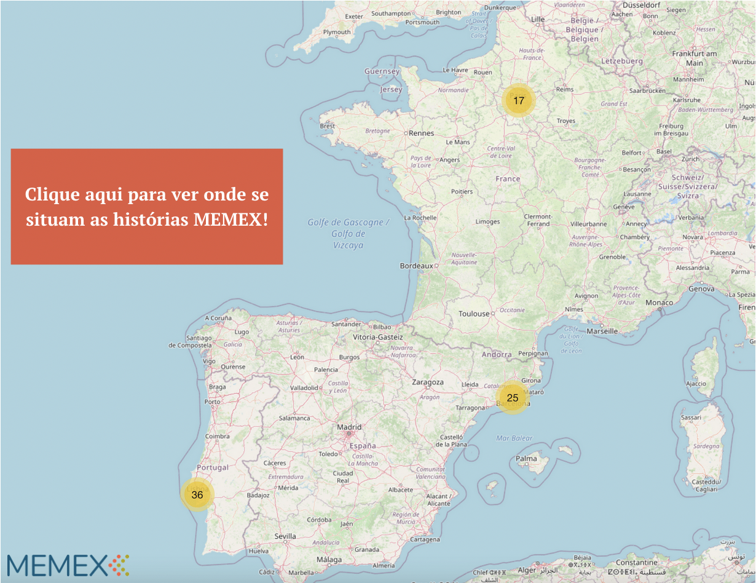Select the Monaco label on the map

(659, 303)
